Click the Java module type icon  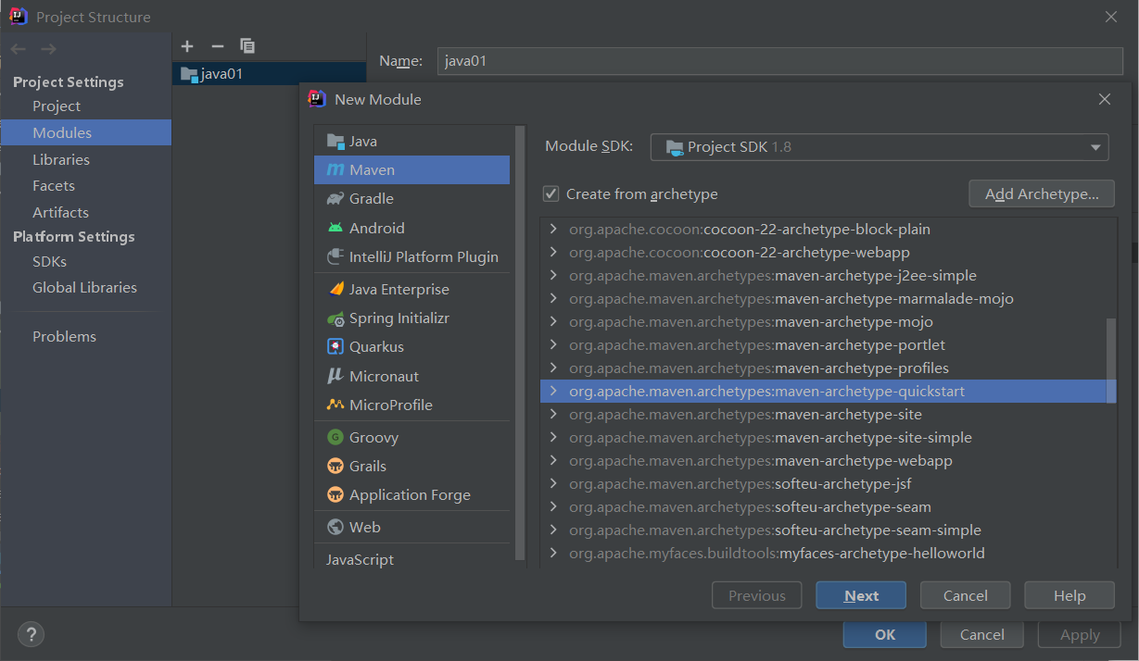[335, 141]
